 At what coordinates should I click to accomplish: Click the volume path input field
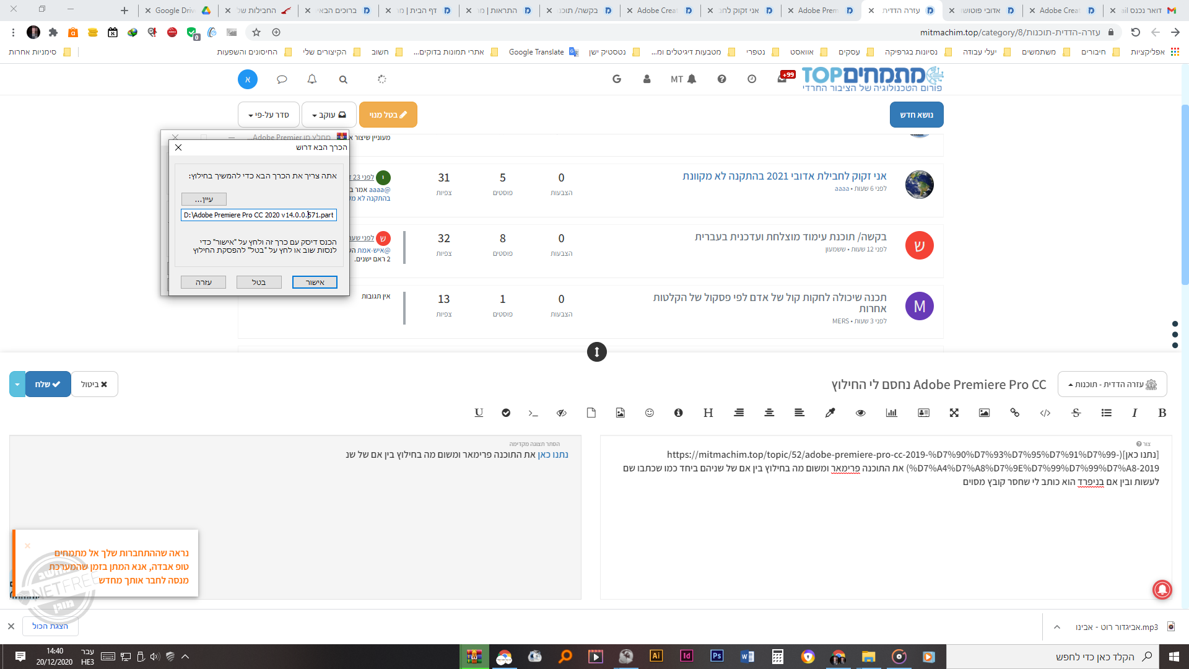point(259,215)
